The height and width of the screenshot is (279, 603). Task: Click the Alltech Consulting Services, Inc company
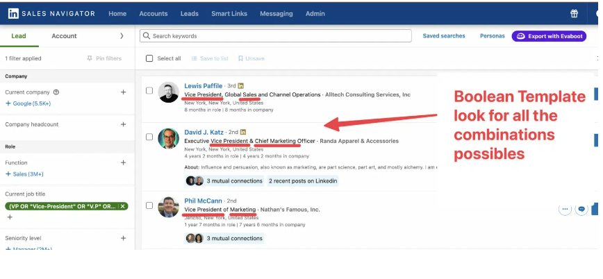point(367,94)
